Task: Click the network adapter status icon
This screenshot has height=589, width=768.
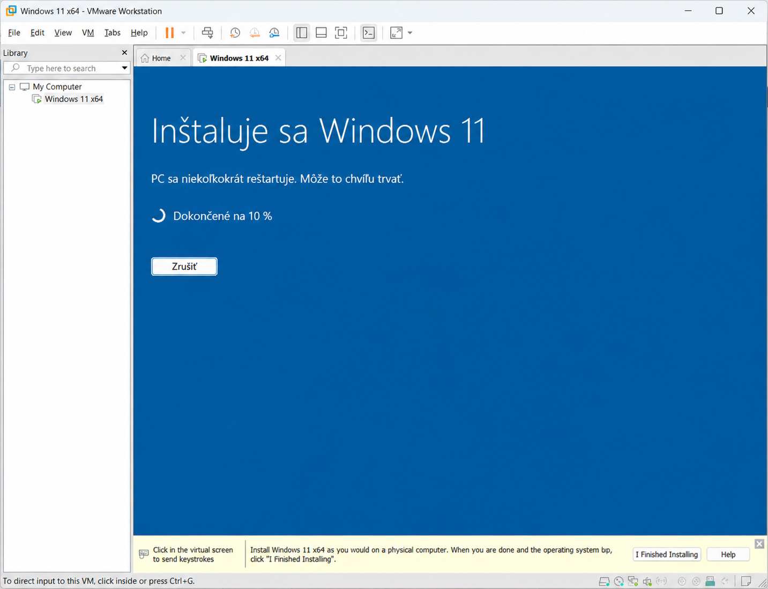Action: point(633,581)
